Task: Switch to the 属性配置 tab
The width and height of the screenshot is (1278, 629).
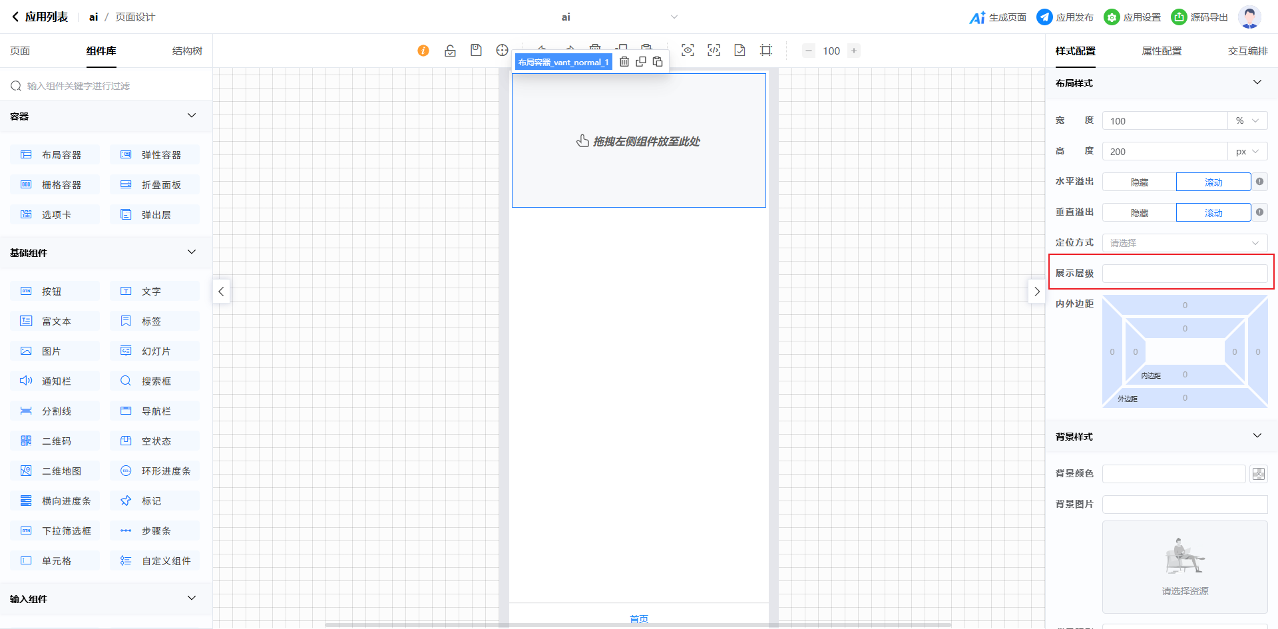Action: click(x=1162, y=51)
